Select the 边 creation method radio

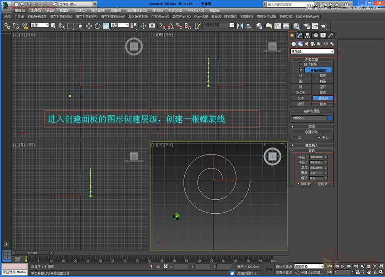[x=295, y=137]
